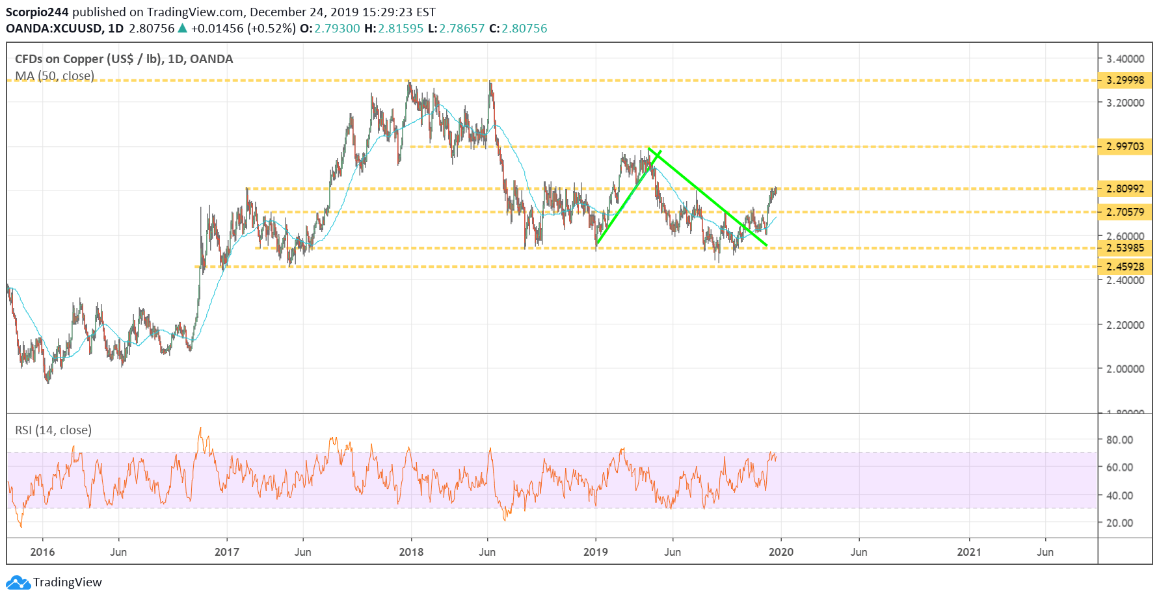This screenshot has height=600, width=1159.
Task: Click the 2016 label on time axis
Action: (x=43, y=553)
